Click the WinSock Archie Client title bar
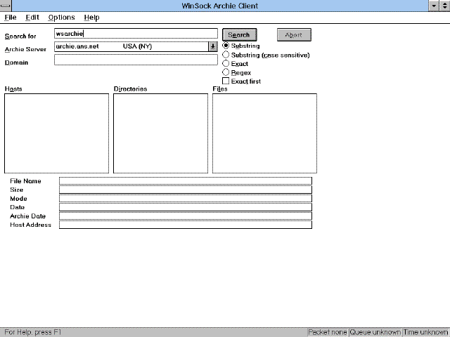This screenshot has width=450, height=337. pyautogui.click(x=220, y=6)
